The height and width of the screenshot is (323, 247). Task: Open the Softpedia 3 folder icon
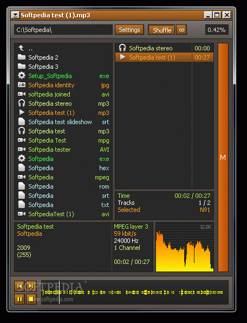22,66
